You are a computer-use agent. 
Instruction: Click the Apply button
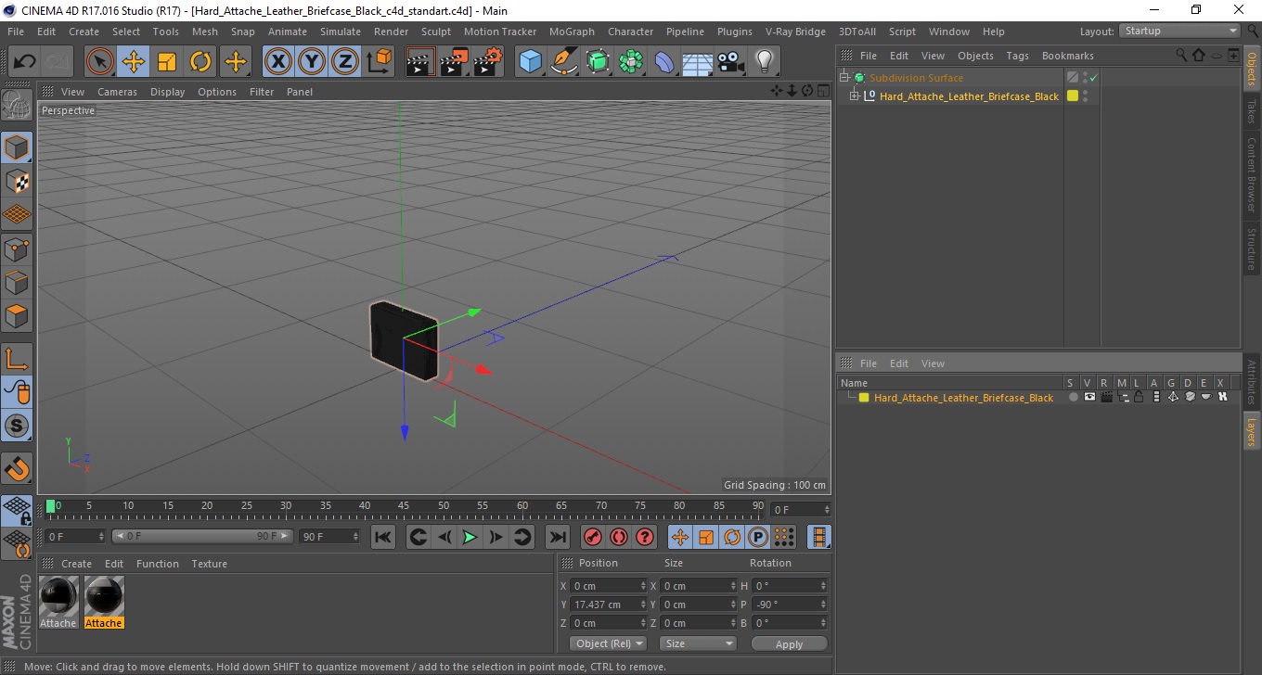pyautogui.click(x=789, y=643)
